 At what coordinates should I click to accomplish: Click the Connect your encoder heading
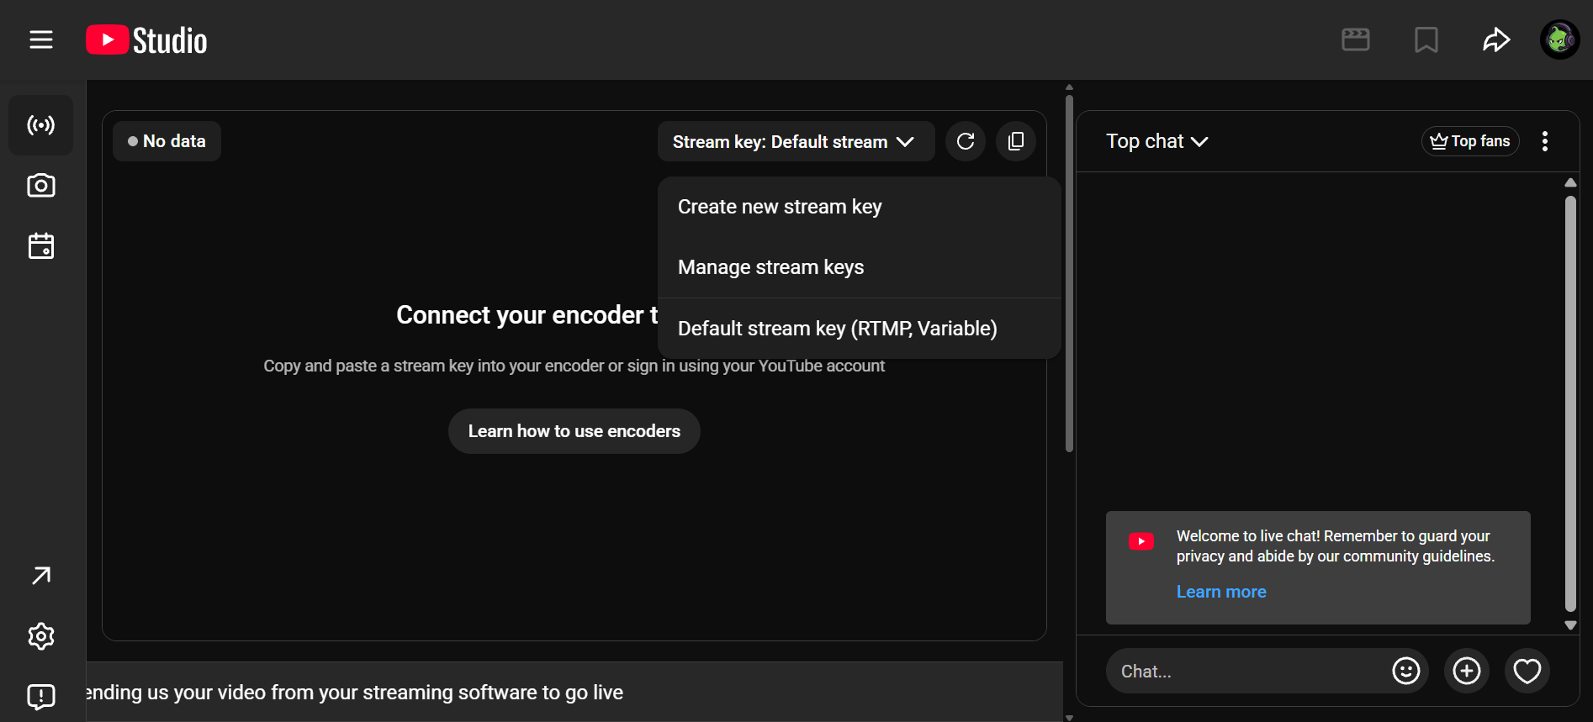point(527,314)
